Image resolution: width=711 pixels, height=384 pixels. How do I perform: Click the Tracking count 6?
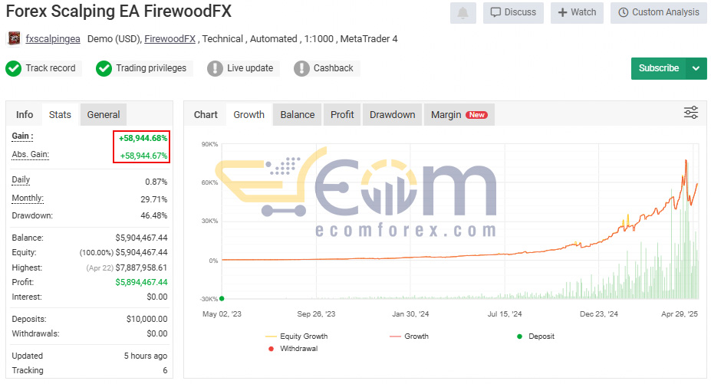[x=165, y=371]
